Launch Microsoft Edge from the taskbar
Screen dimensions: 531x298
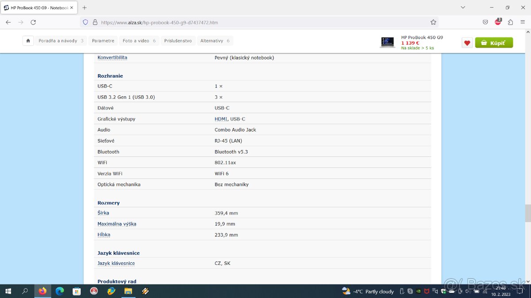click(x=59, y=291)
